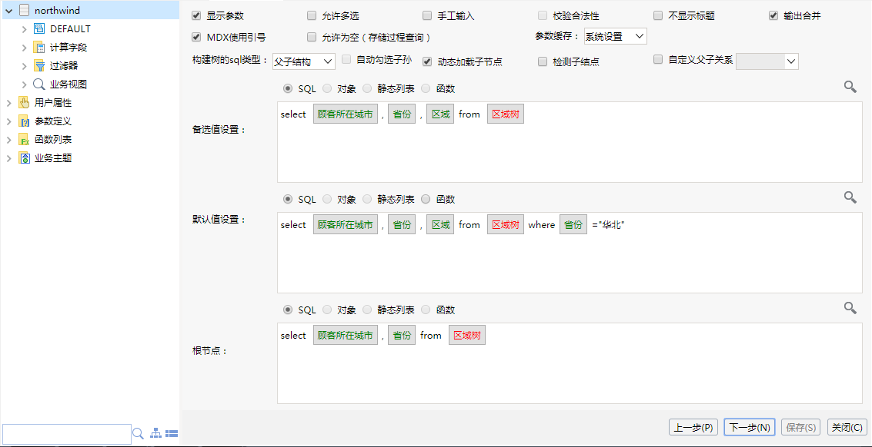Image resolution: width=872 pixels, height=447 pixels.
Task: Enable the 允许多选 checkbox
Action: [312, 15]
